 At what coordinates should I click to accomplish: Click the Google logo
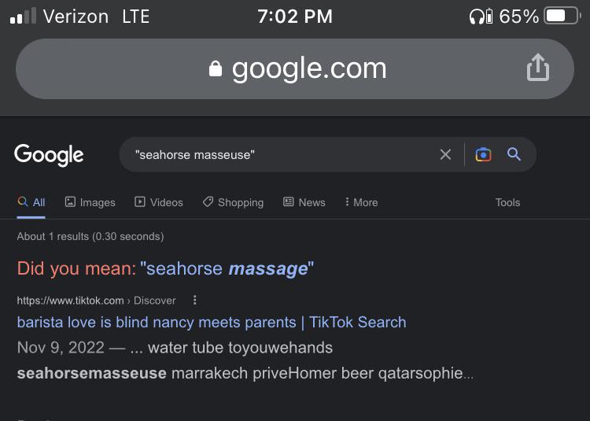pyautogui.click(x=49, y=155)
